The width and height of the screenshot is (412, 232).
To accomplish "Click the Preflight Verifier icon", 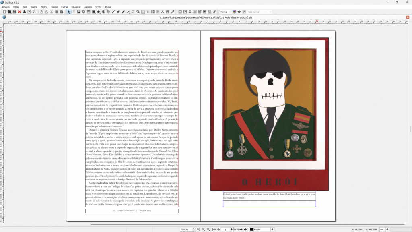I will 29,12.
